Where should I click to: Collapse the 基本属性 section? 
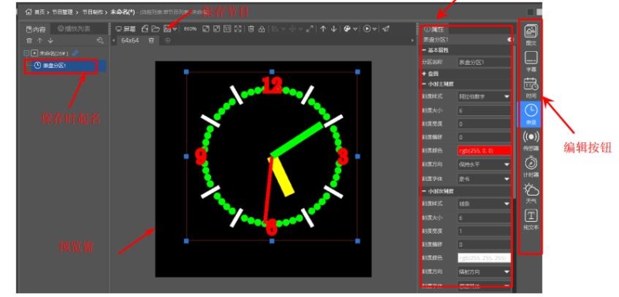[x=424, y=50]
